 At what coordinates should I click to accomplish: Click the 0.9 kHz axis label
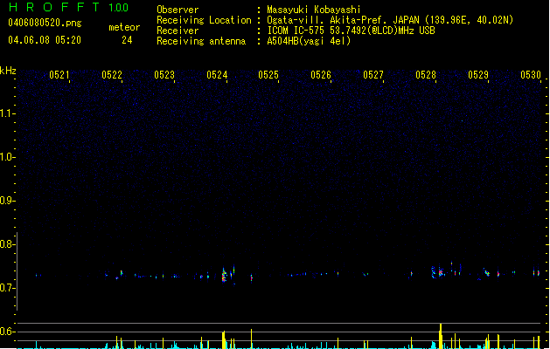(x=7, y=201)
